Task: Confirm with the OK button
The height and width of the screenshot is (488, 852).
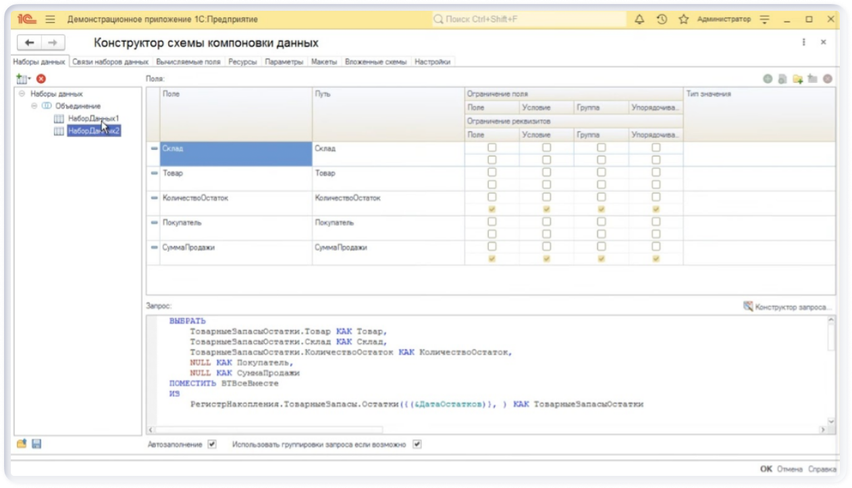Action: pos(766,469)
